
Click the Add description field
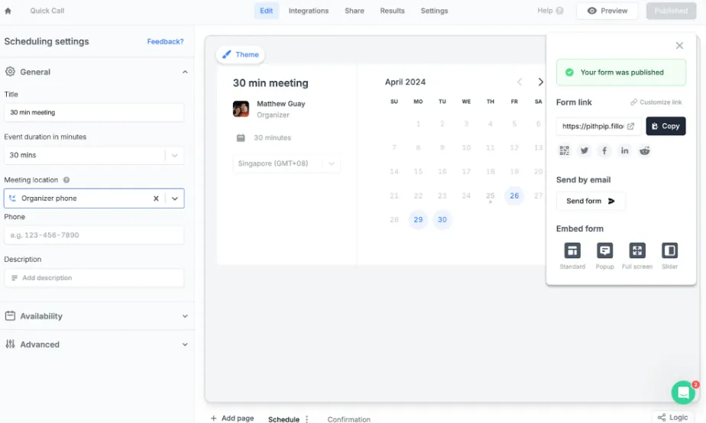94,278
